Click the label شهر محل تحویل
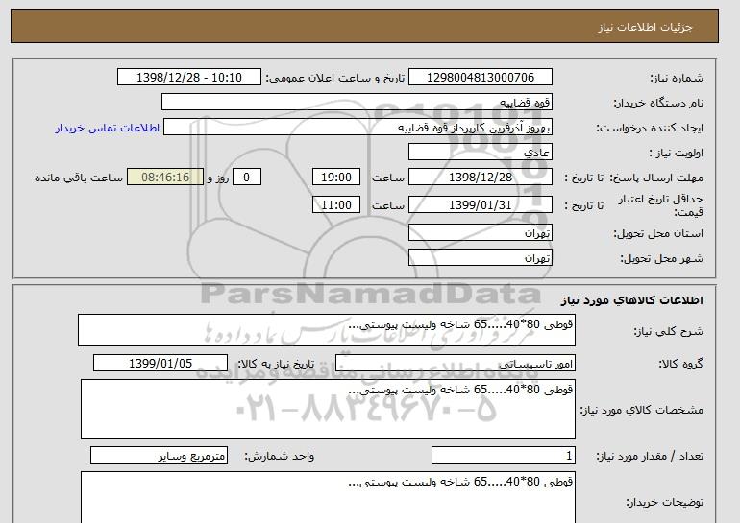 pyautogui.click(x=661, y=258)
